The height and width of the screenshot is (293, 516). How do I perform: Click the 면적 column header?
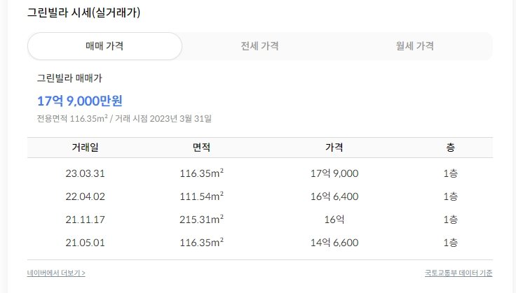click(x=201, y=148)
